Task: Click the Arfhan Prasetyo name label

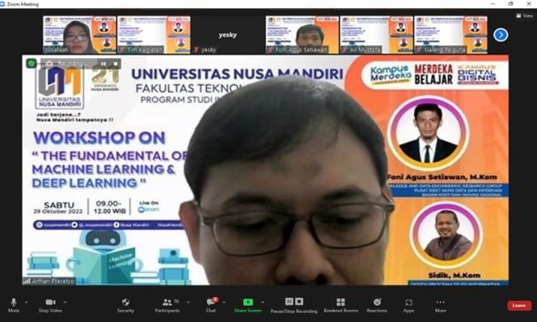Action: (49, 282)
